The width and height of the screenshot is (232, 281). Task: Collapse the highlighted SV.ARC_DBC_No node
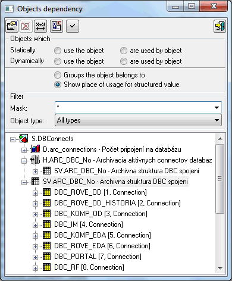[x=24, y=182]
